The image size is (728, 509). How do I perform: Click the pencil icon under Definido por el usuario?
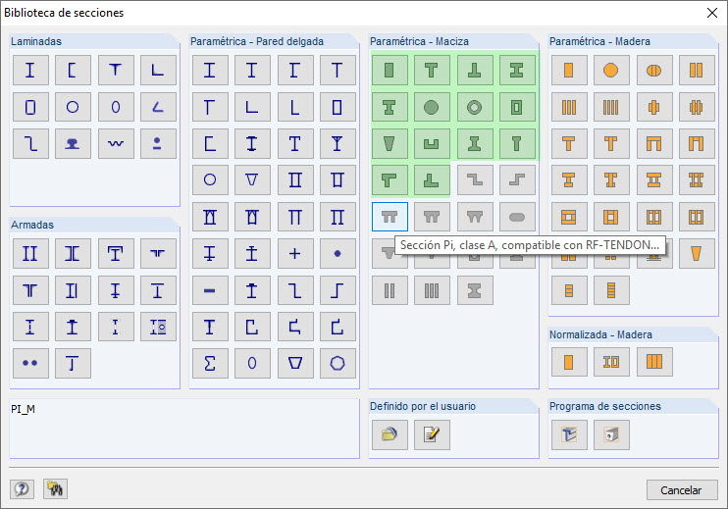click(432, 434)
